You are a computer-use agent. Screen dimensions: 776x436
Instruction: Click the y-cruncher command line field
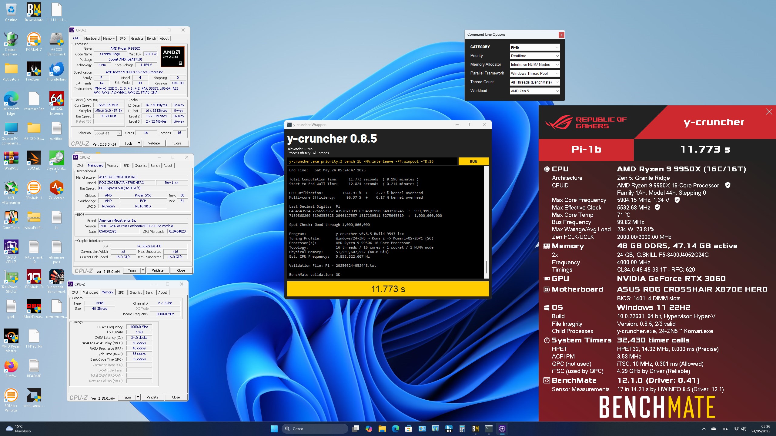[x=372, y=161]
